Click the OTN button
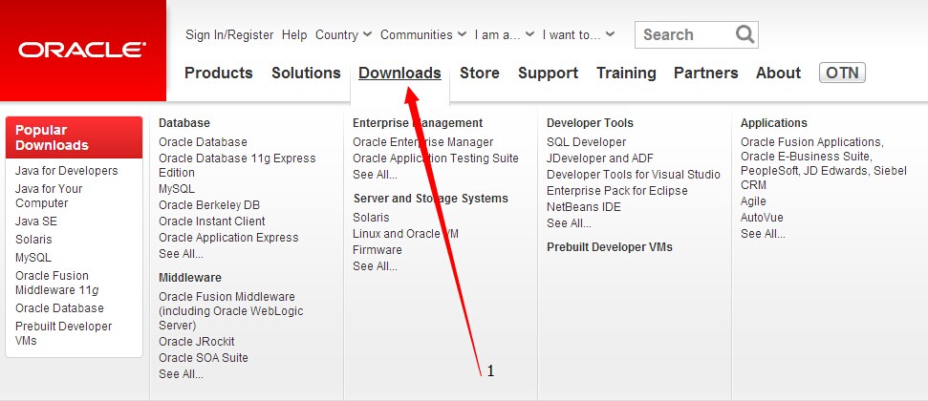Viewport: 928px width, 401px height. tap(842, 73)
